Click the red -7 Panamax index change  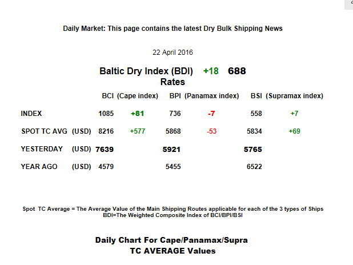(x=211, y=114)
